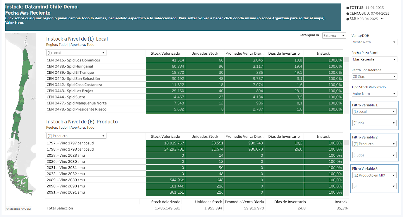The height and width of the screenshot is (217, 403).
Task: Open the (E) Producto table dimension selector
Action: click(x=103, y=136)
